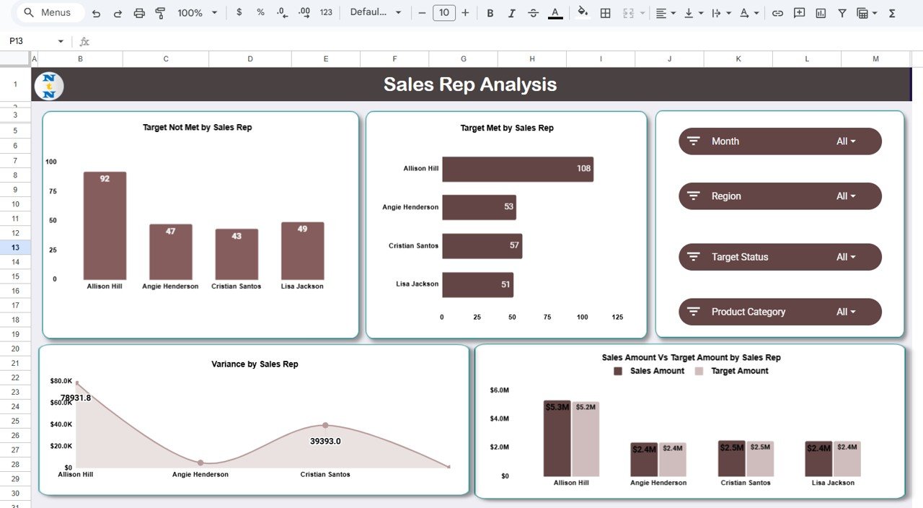This screenshot has width=923, height=508.
Task: Open the Menus search
Action: [x=49, y=12]
